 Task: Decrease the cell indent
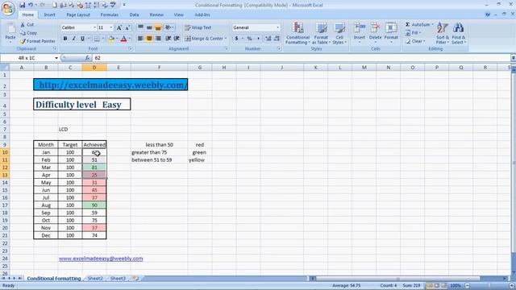169,39
